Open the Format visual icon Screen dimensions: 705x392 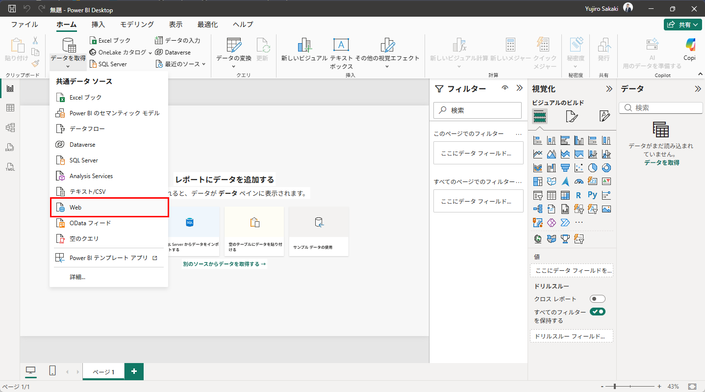572,116
